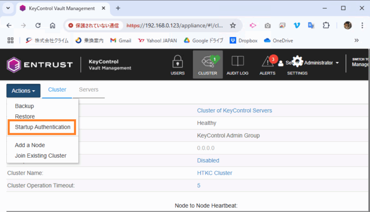Click the Switch To Manage button
This screenshot has height=212, width=370.
pyautogui.click(x=360, y=62)
